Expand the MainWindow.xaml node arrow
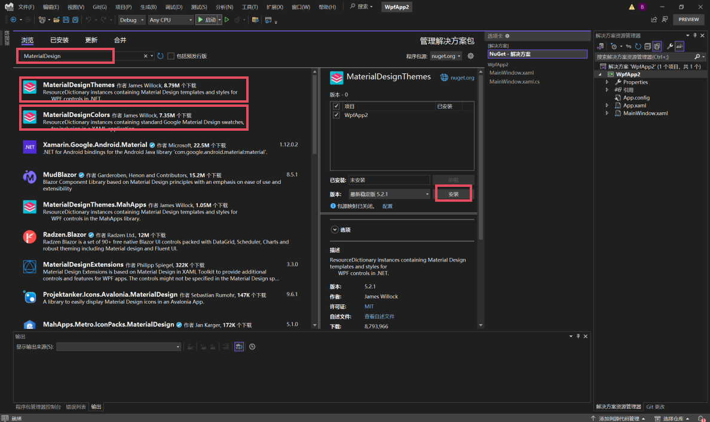 [607, 113]
